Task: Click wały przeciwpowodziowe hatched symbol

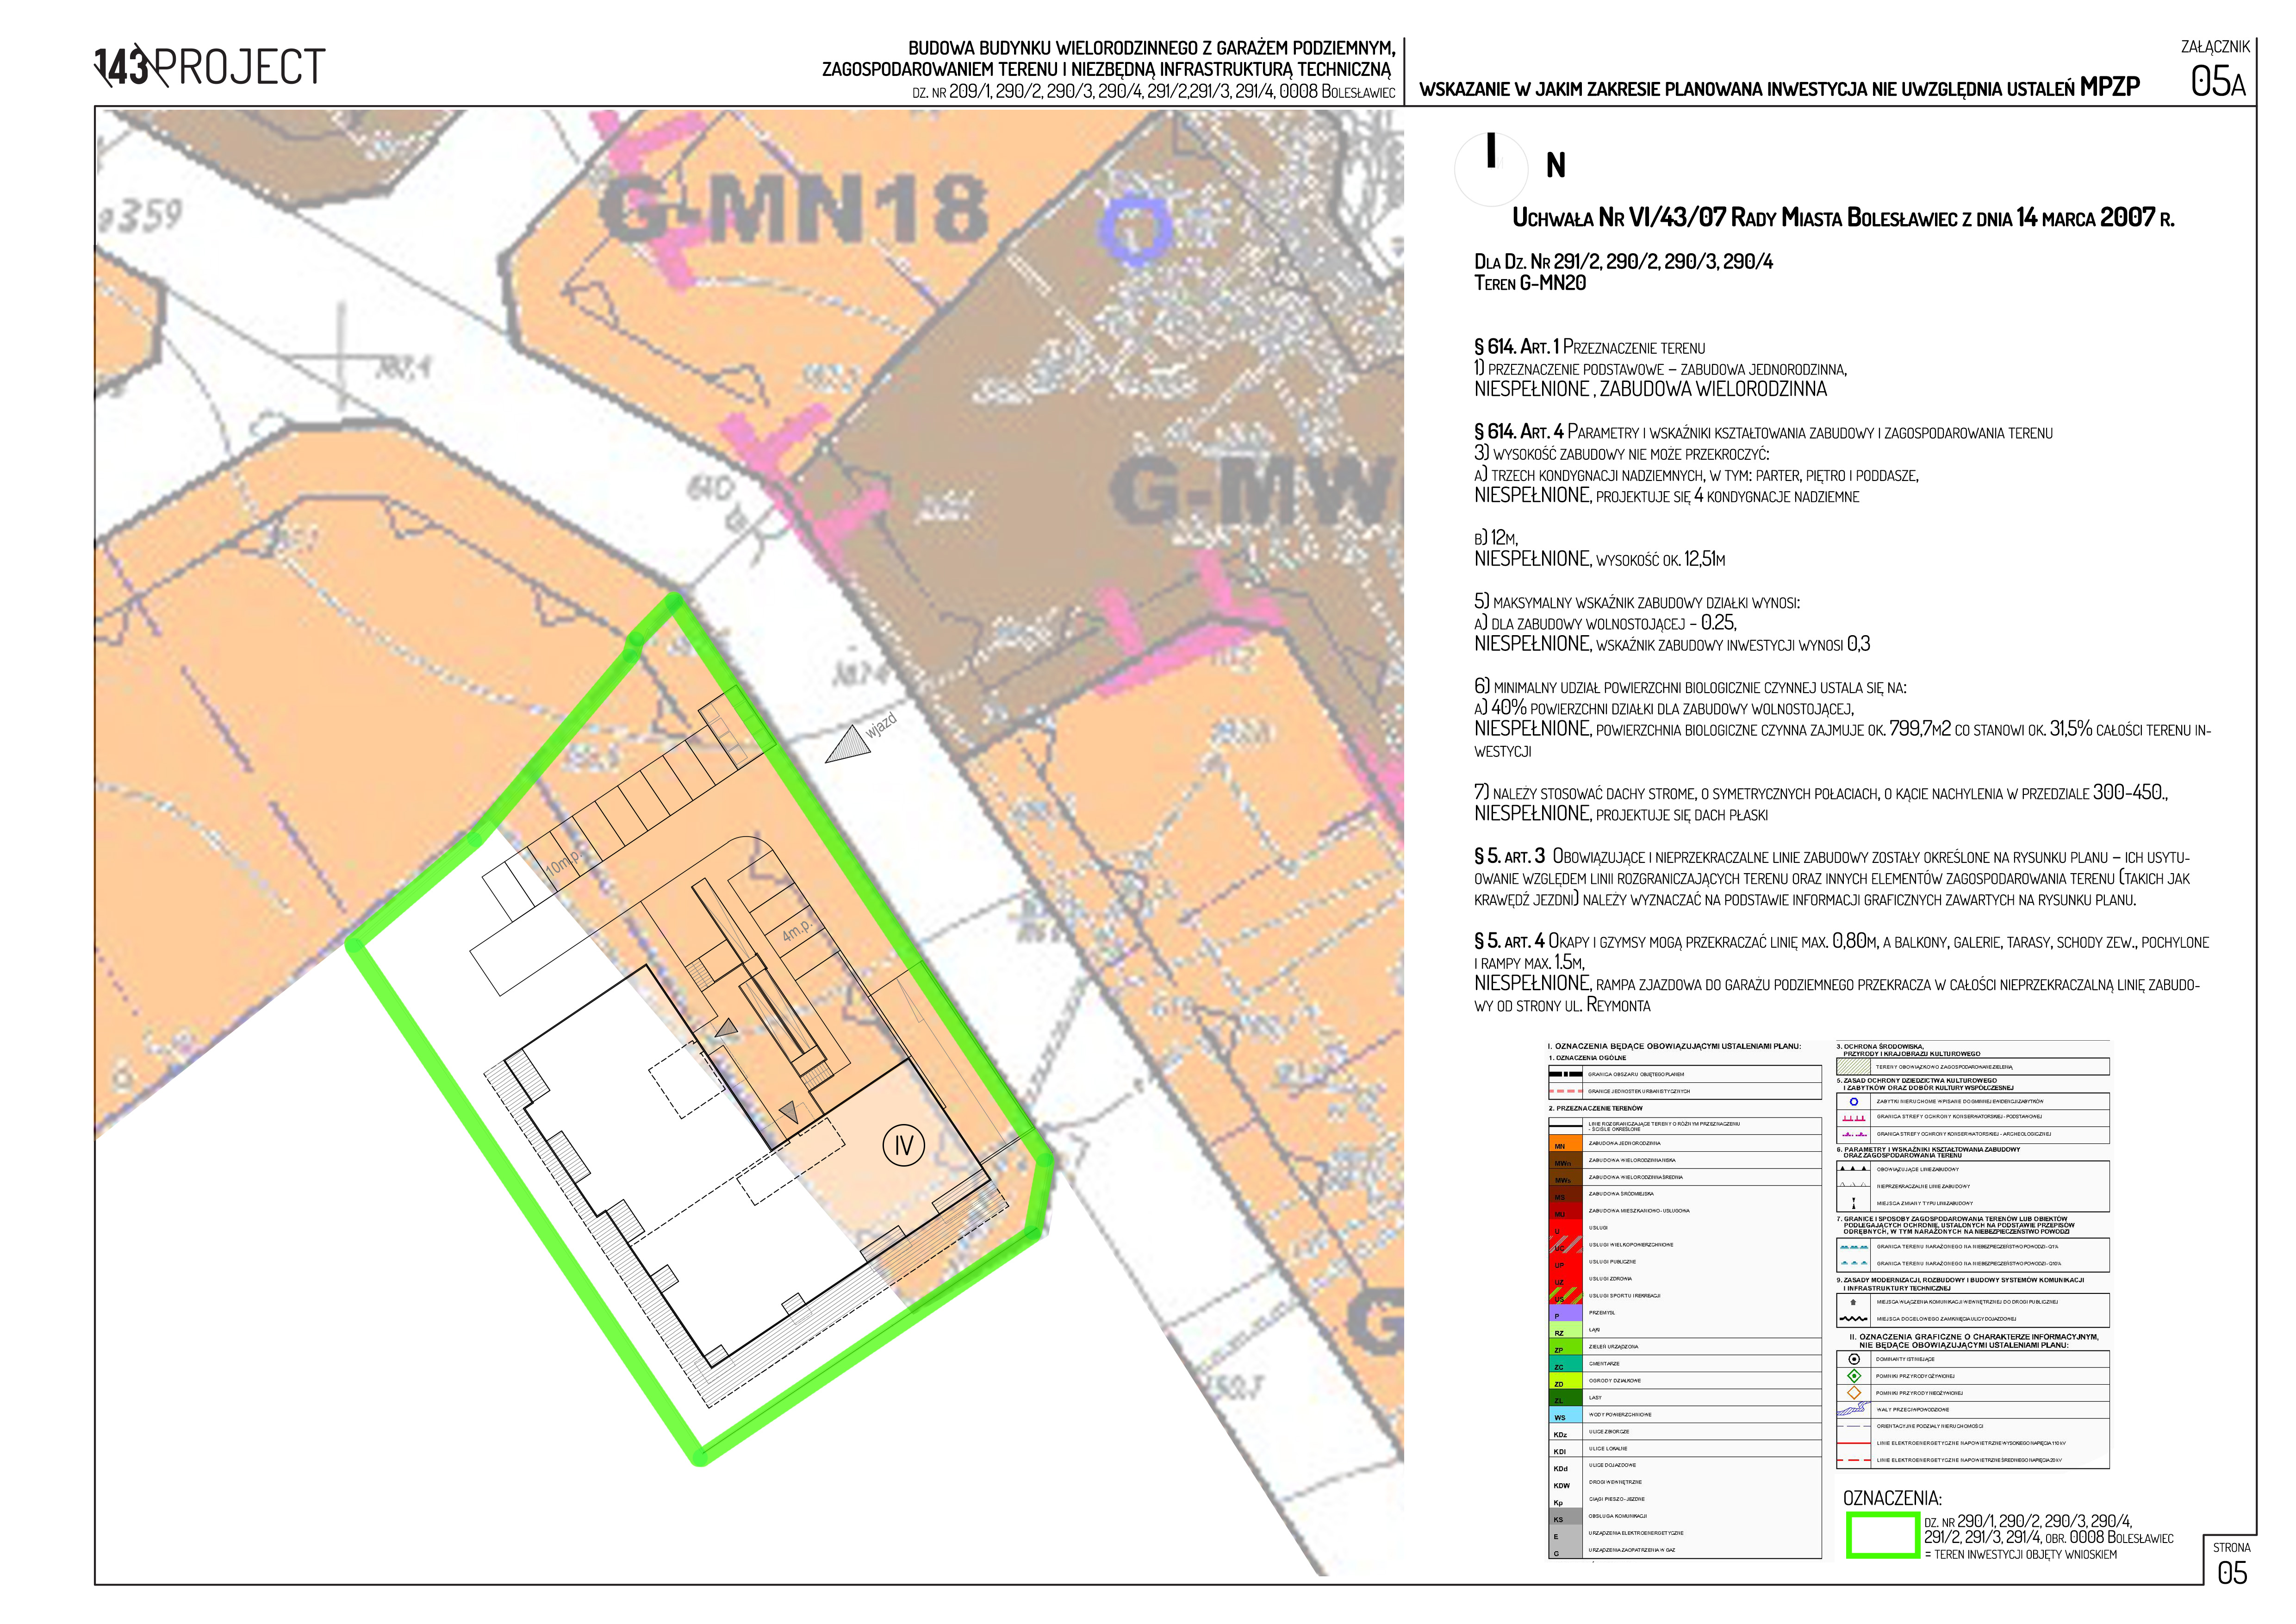Action: pyautogui.click(x=1854, y=1408)
